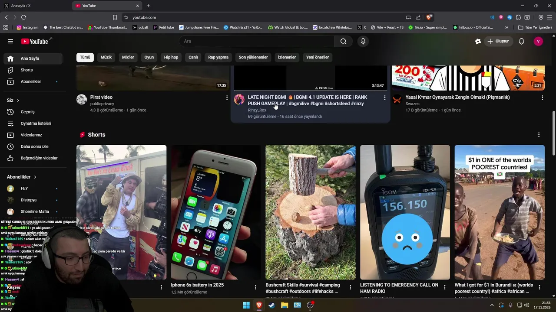Switch to Anasayfa / X tab
Screen dimensions: 556x312
(35, 6)
